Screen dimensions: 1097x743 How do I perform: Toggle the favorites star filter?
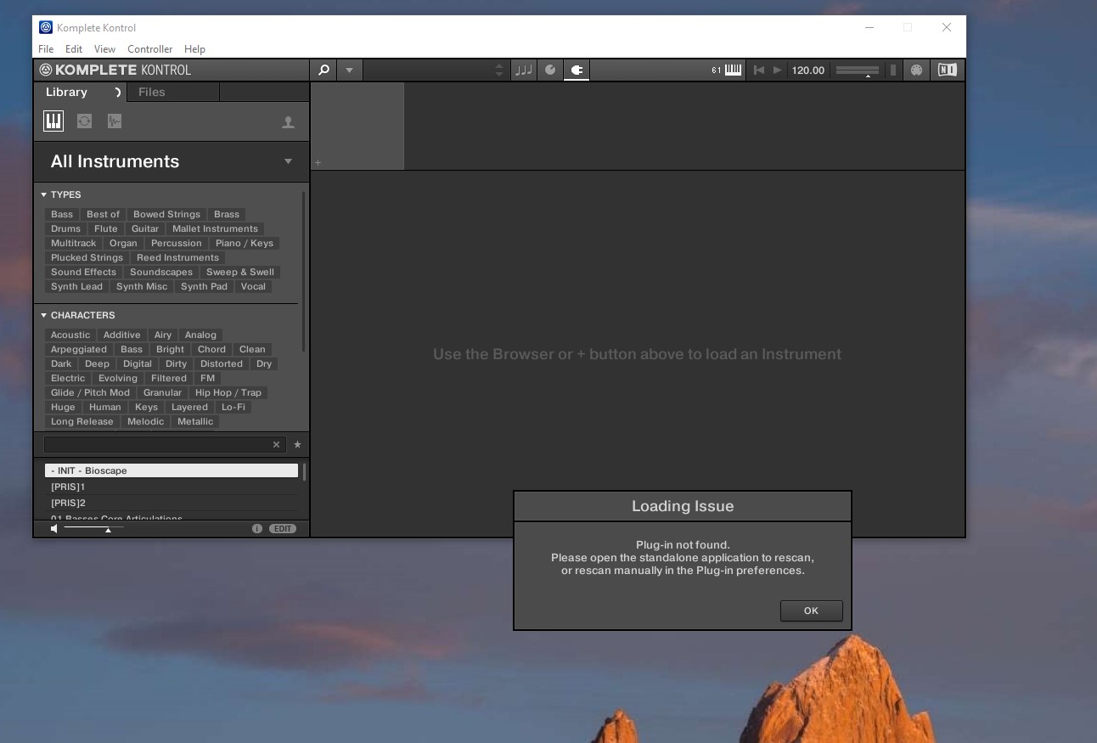click(297, 444)
